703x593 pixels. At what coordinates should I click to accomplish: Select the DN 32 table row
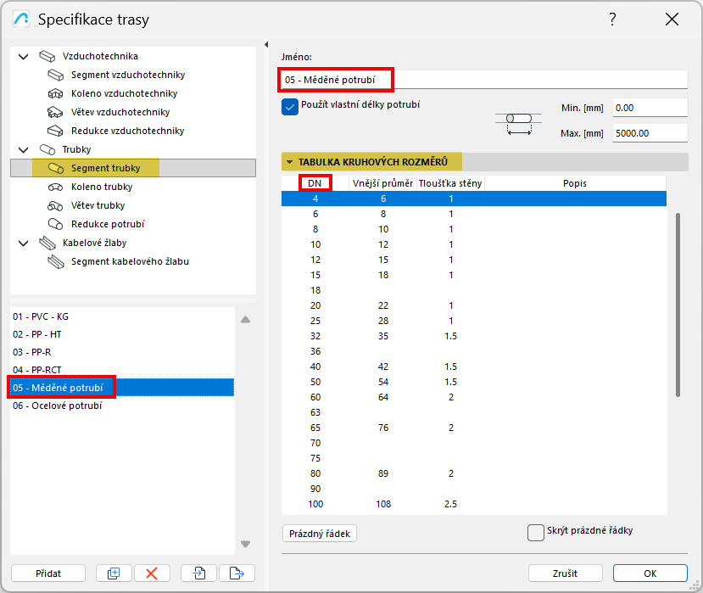coord(474,337)
